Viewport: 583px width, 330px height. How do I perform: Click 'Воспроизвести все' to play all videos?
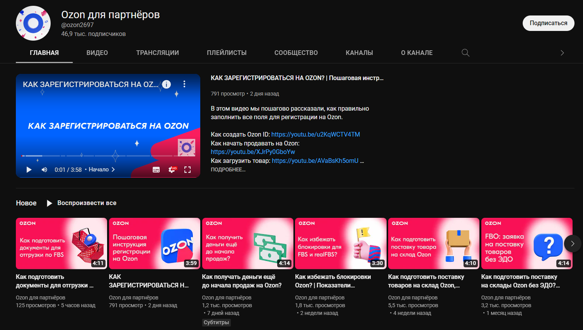(x=87, y=203)
